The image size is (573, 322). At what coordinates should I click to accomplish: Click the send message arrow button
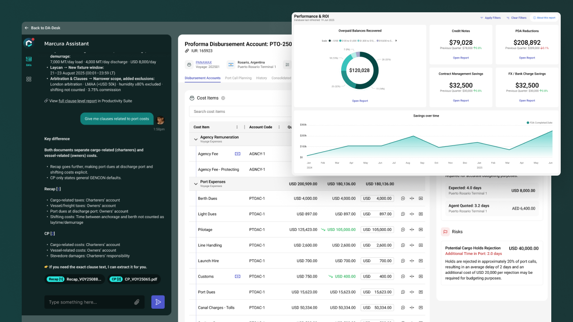(x=158, y=302)
